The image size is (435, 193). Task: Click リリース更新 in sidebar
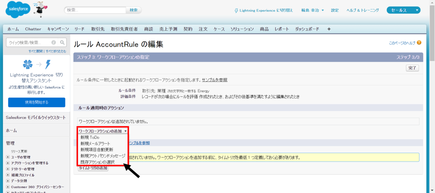point(19,151)
